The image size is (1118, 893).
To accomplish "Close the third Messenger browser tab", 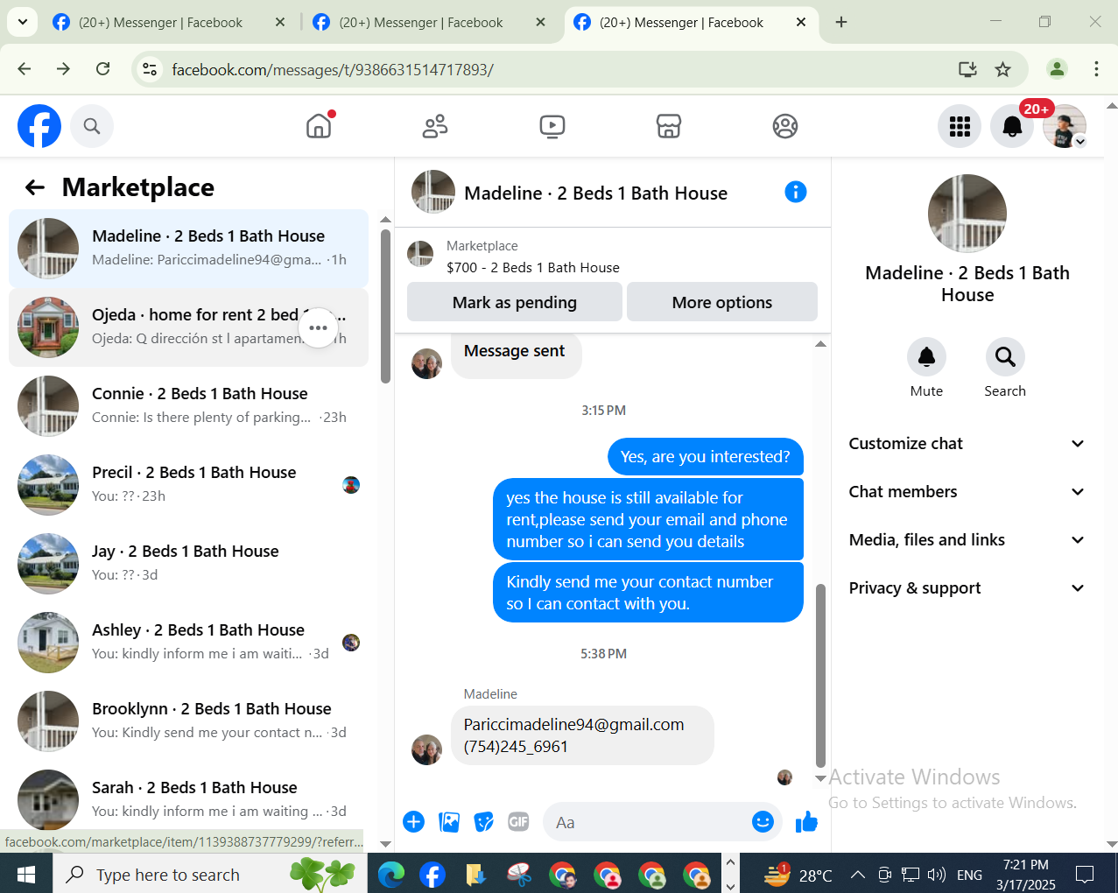I will [801, 23].
